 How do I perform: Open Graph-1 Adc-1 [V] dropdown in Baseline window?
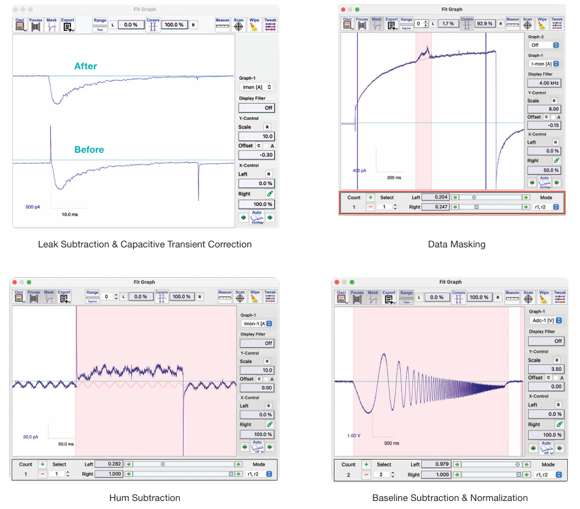(546, 320)
